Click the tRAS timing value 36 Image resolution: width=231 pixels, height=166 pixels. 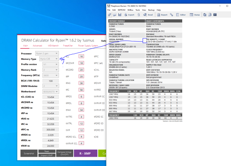(81, 83)
